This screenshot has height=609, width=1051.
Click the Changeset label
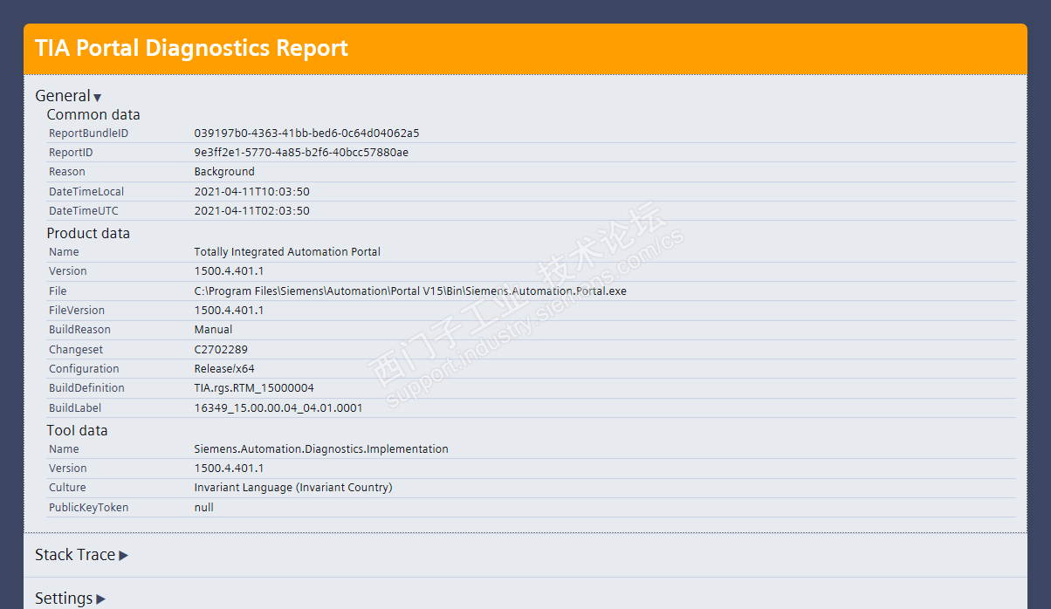click(76, 350)
